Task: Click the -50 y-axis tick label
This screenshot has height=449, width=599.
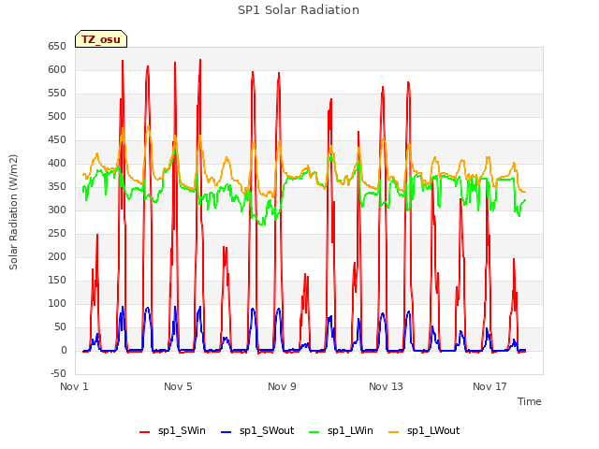Action: [58, 373]
